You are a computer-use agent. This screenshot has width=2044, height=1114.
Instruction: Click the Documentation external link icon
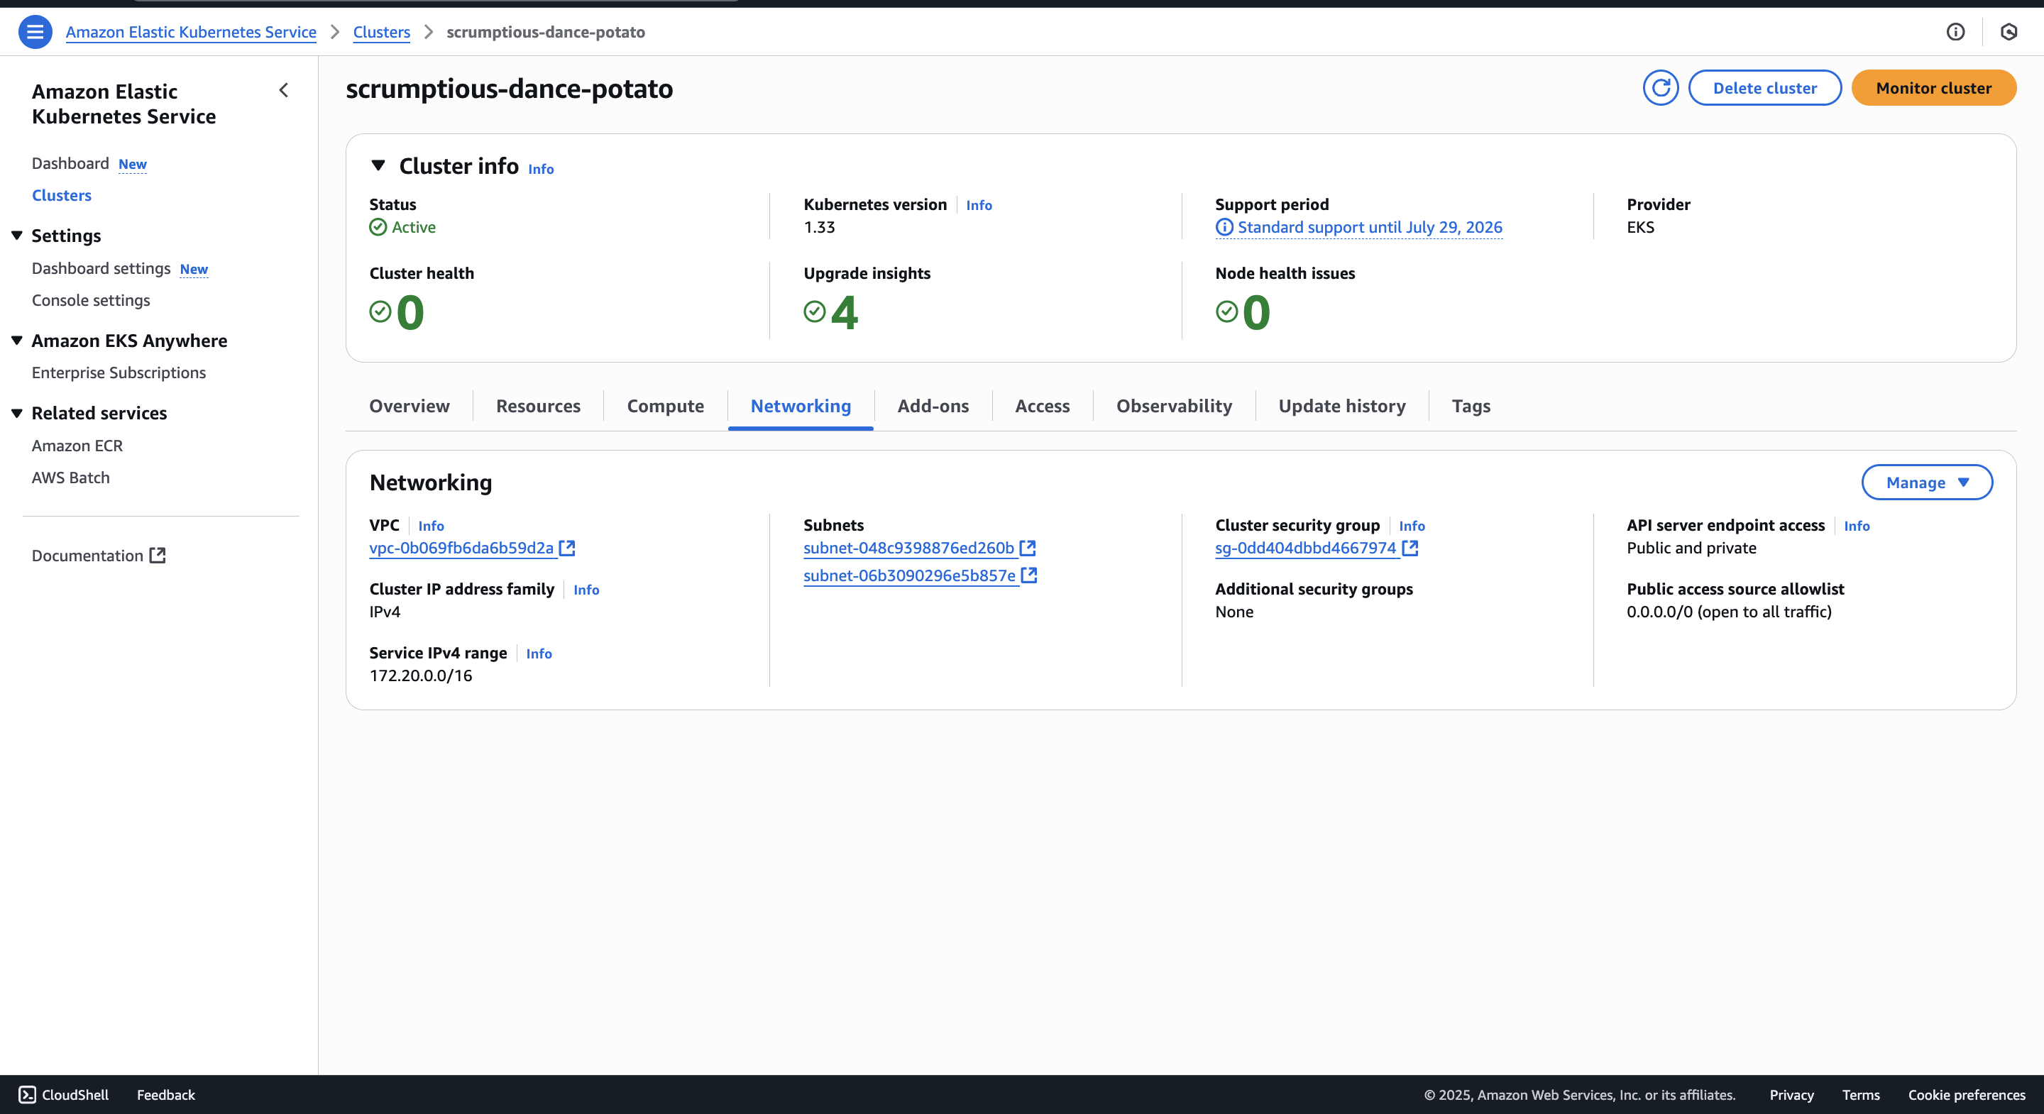(x=158, y=556)
